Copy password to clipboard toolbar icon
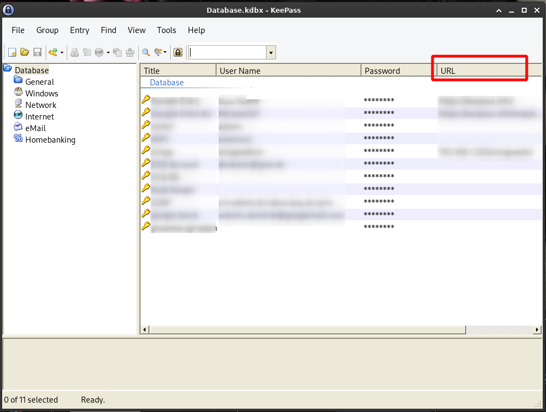The image size is (546, 412). (x=87, y=52)
